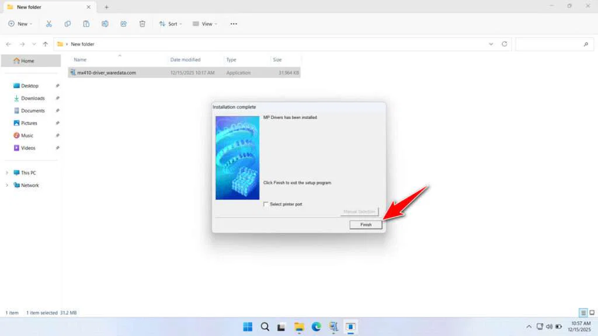
Task: Adjust the volume from the system tray
Action: (549, 327)
